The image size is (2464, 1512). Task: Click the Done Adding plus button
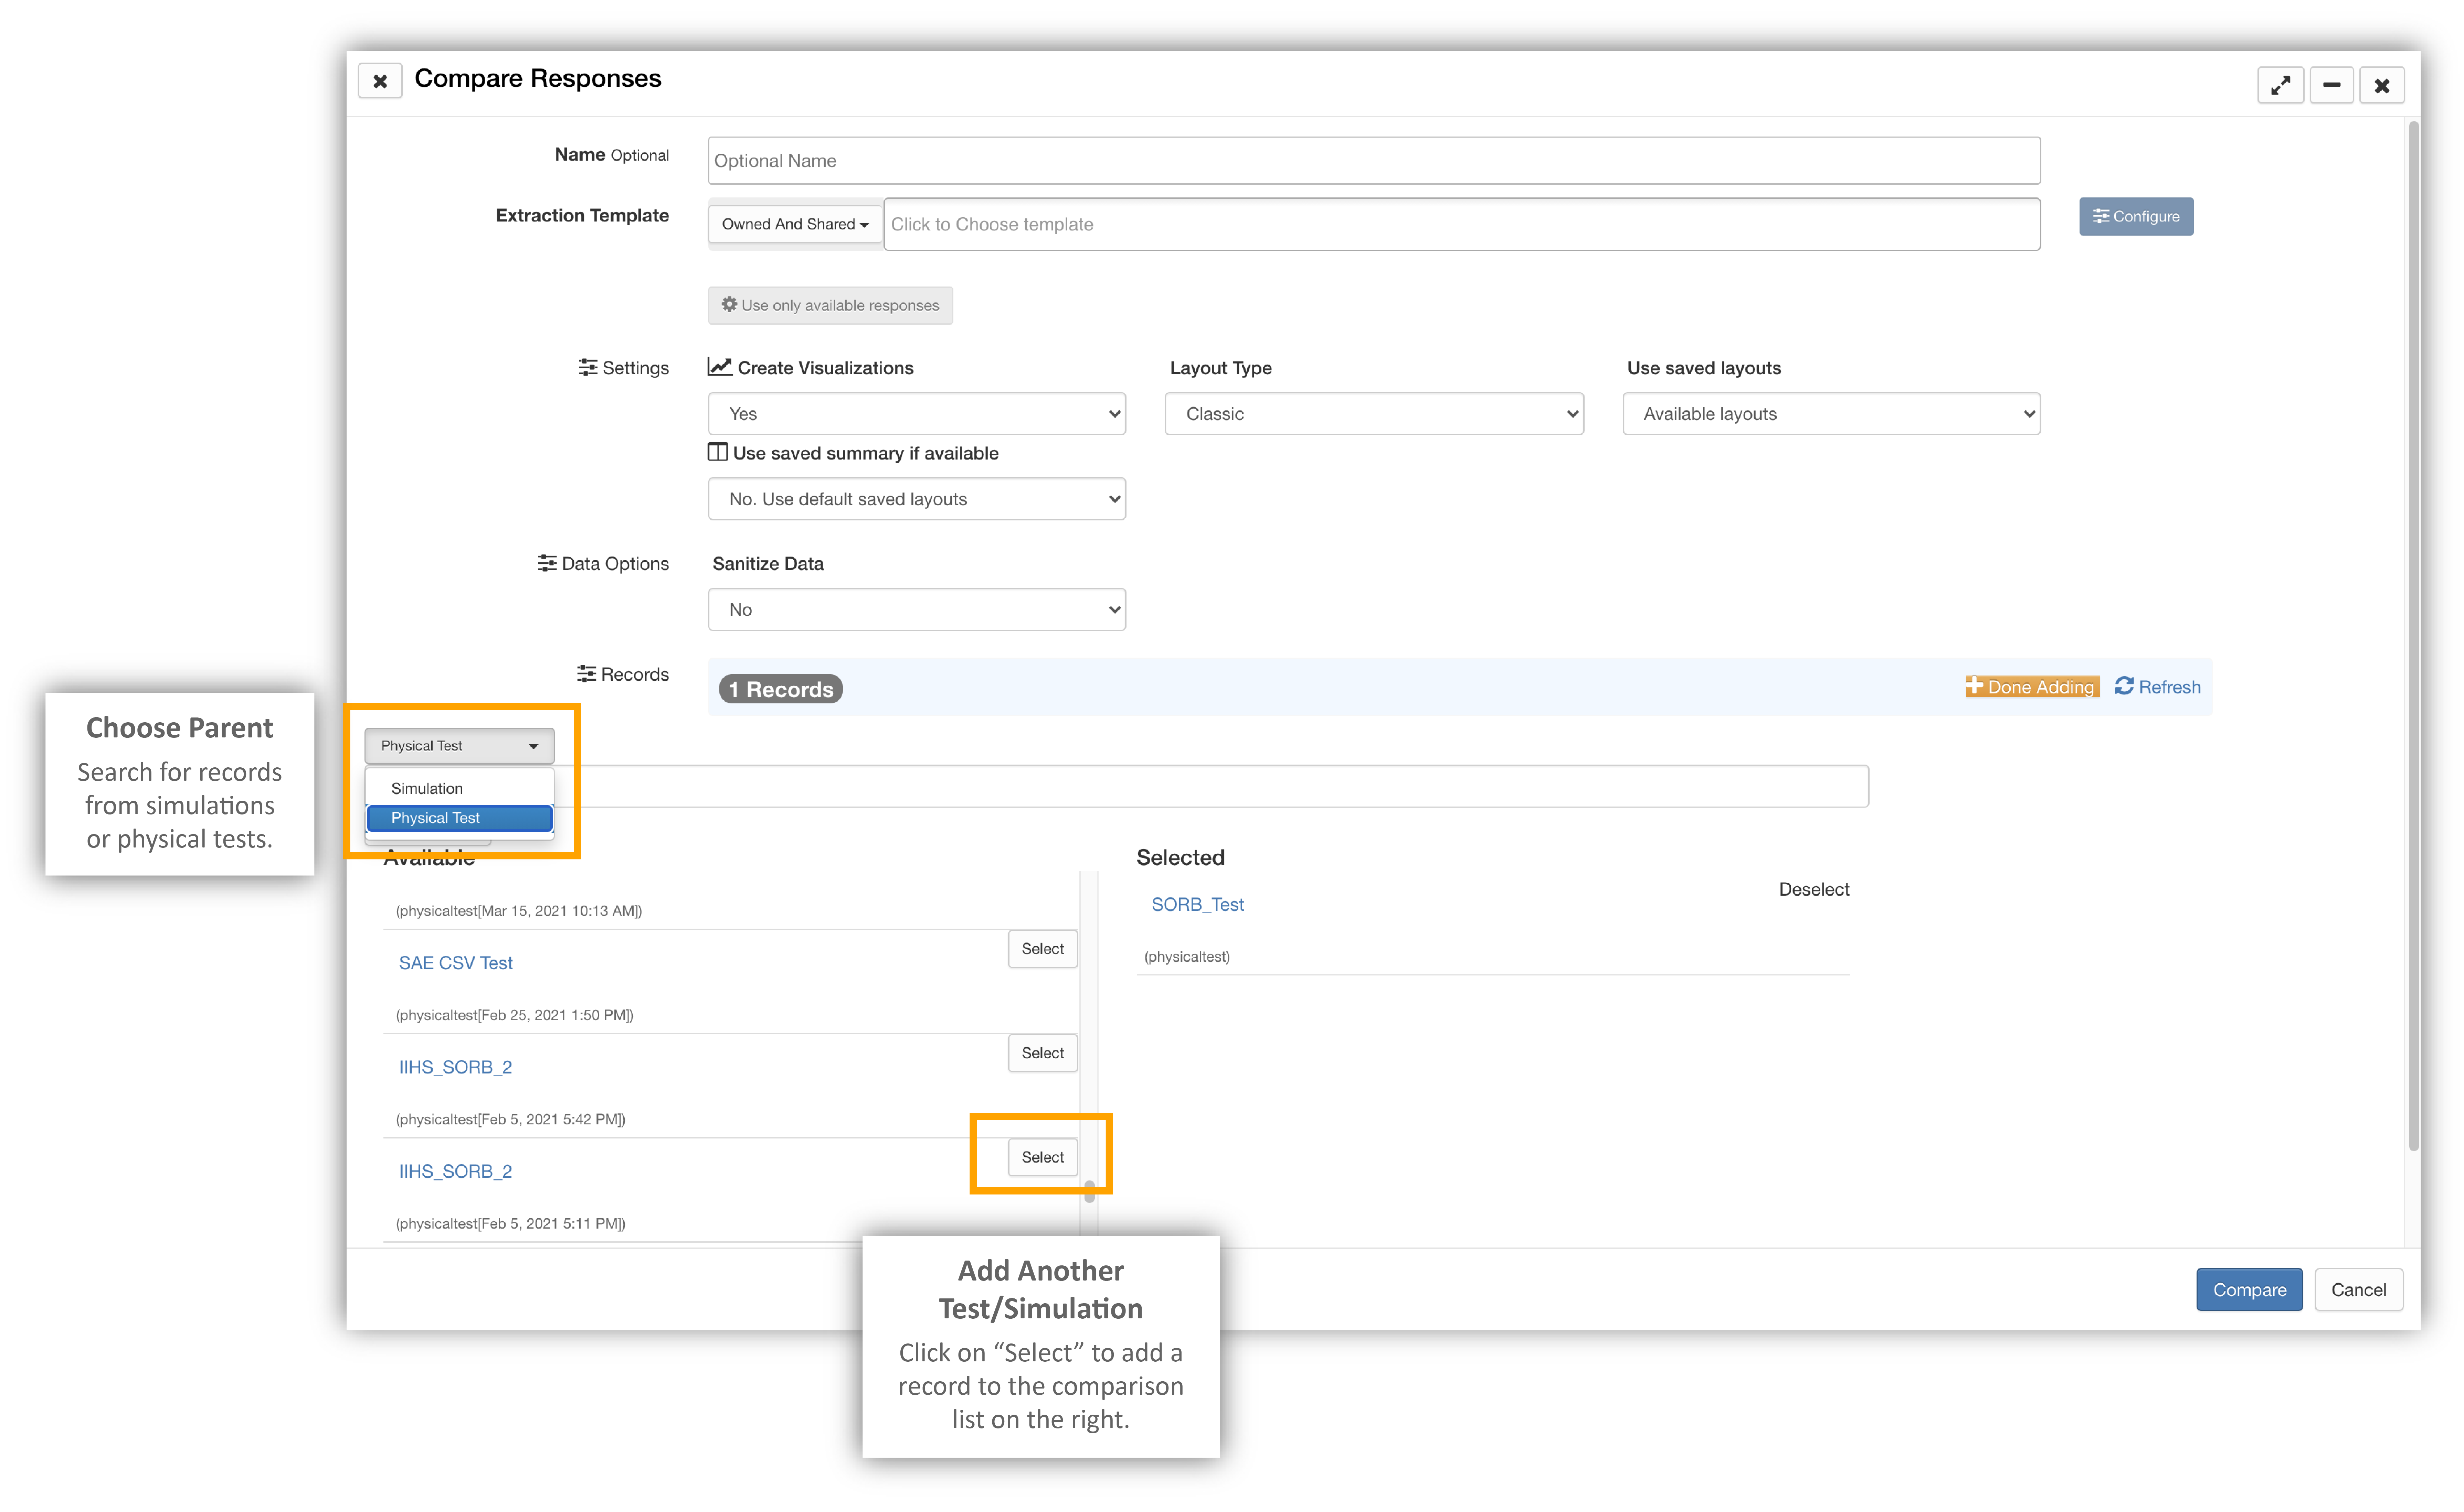pos(2032,687)
